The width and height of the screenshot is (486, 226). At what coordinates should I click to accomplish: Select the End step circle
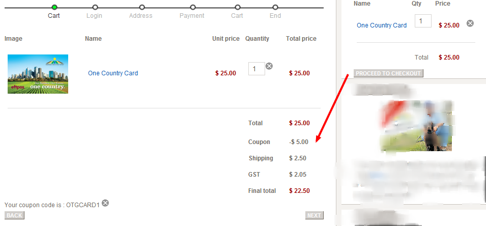click(275, 7)
